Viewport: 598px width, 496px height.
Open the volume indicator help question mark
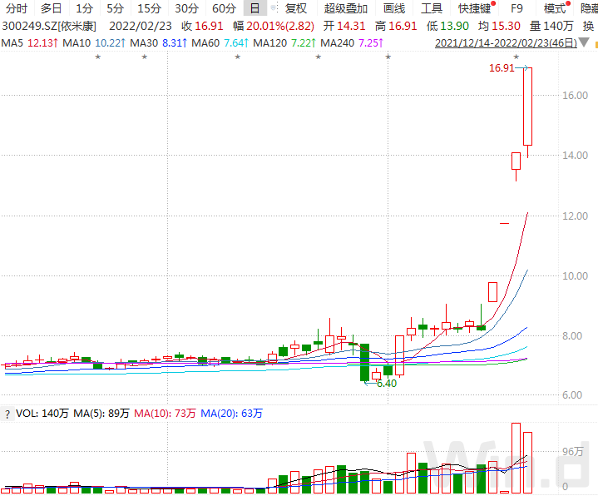7,414
